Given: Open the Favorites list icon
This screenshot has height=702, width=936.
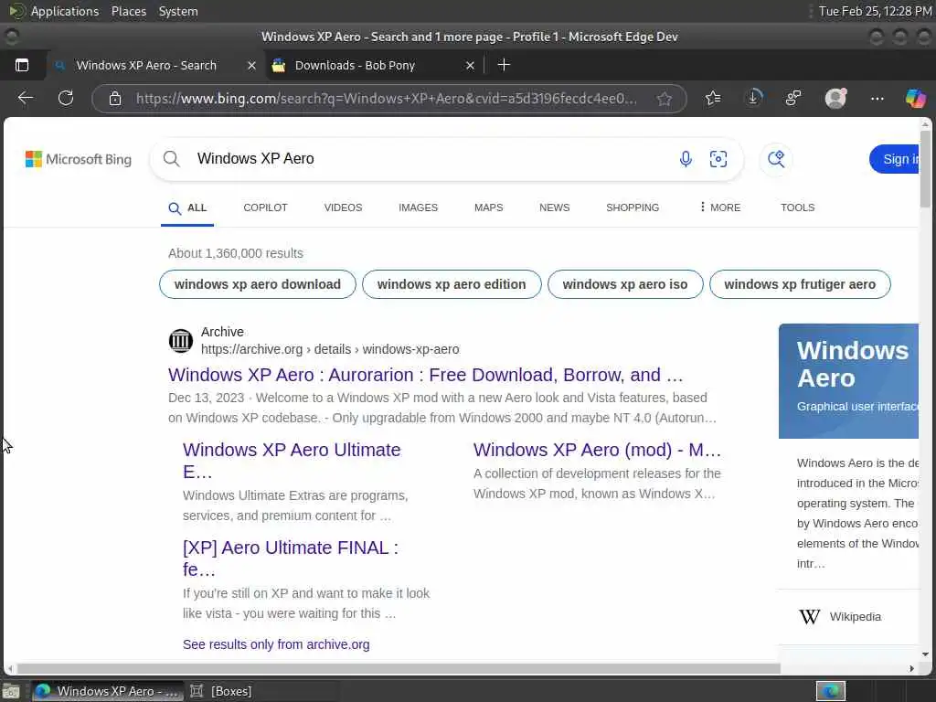Looking at the screenshot, I should (x=713, y=98).
